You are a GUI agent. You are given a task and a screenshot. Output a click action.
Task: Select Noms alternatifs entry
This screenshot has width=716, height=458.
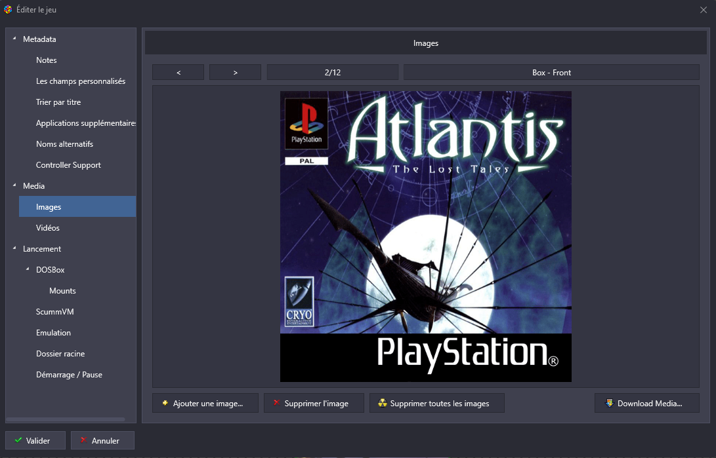pos(64,144)
